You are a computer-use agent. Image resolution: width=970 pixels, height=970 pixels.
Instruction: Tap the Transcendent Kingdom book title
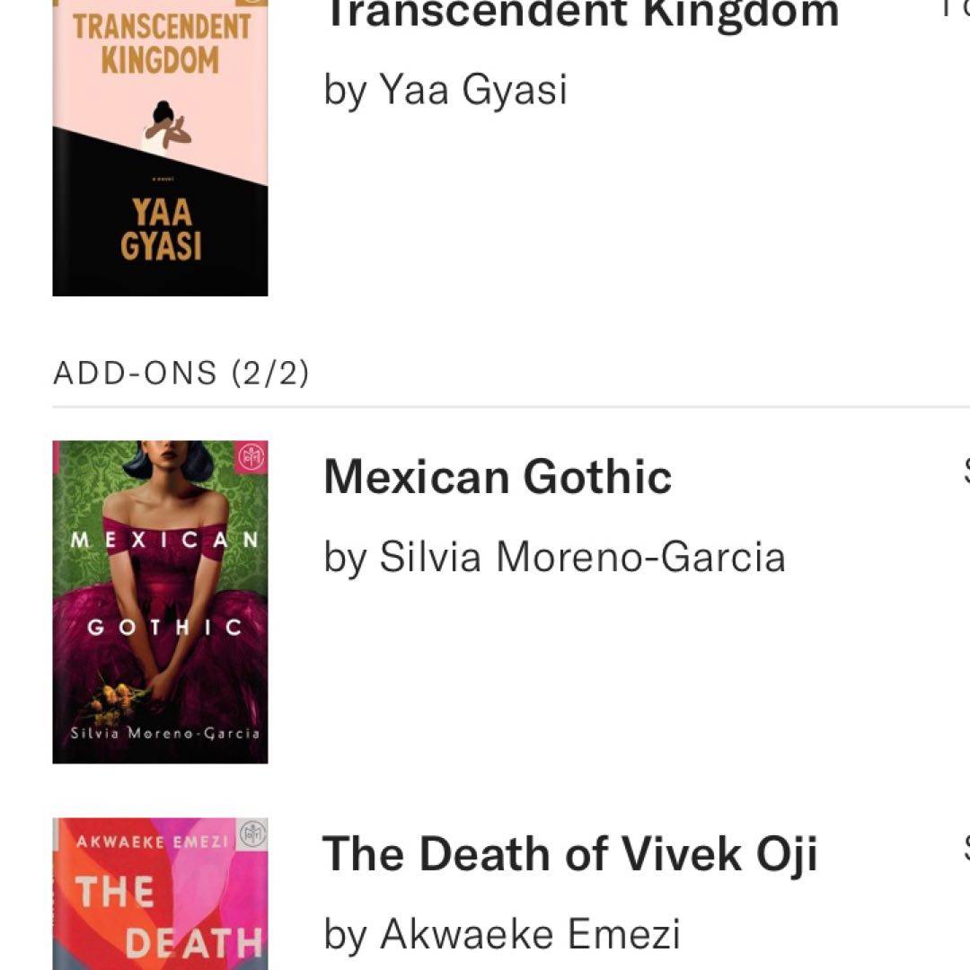581,13
